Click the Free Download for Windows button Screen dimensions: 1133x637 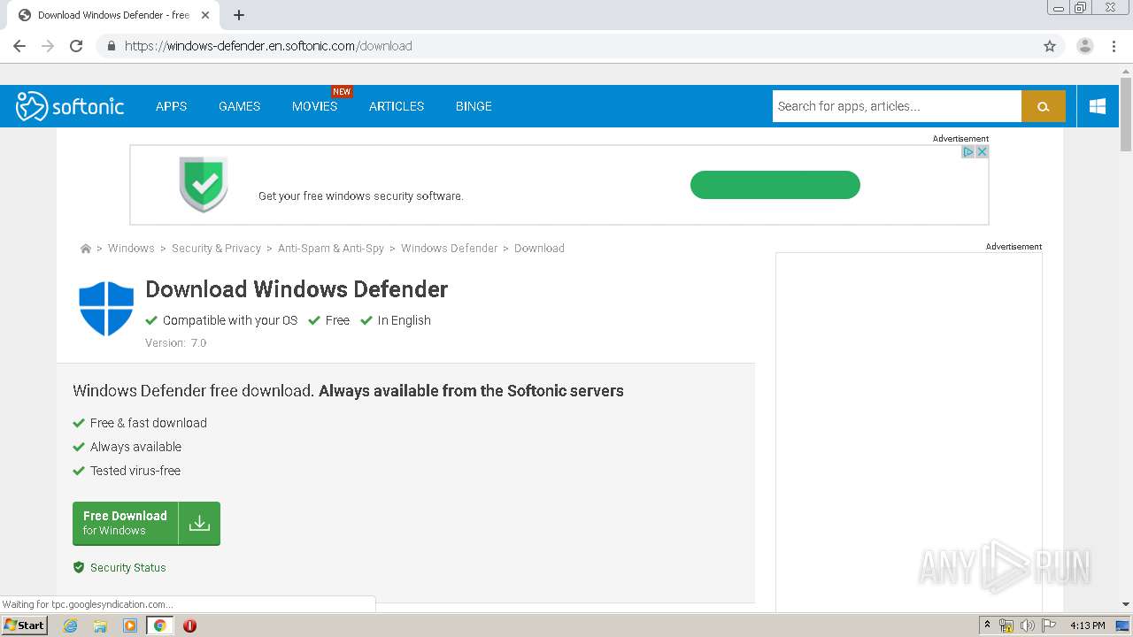[x=146, y=523]
